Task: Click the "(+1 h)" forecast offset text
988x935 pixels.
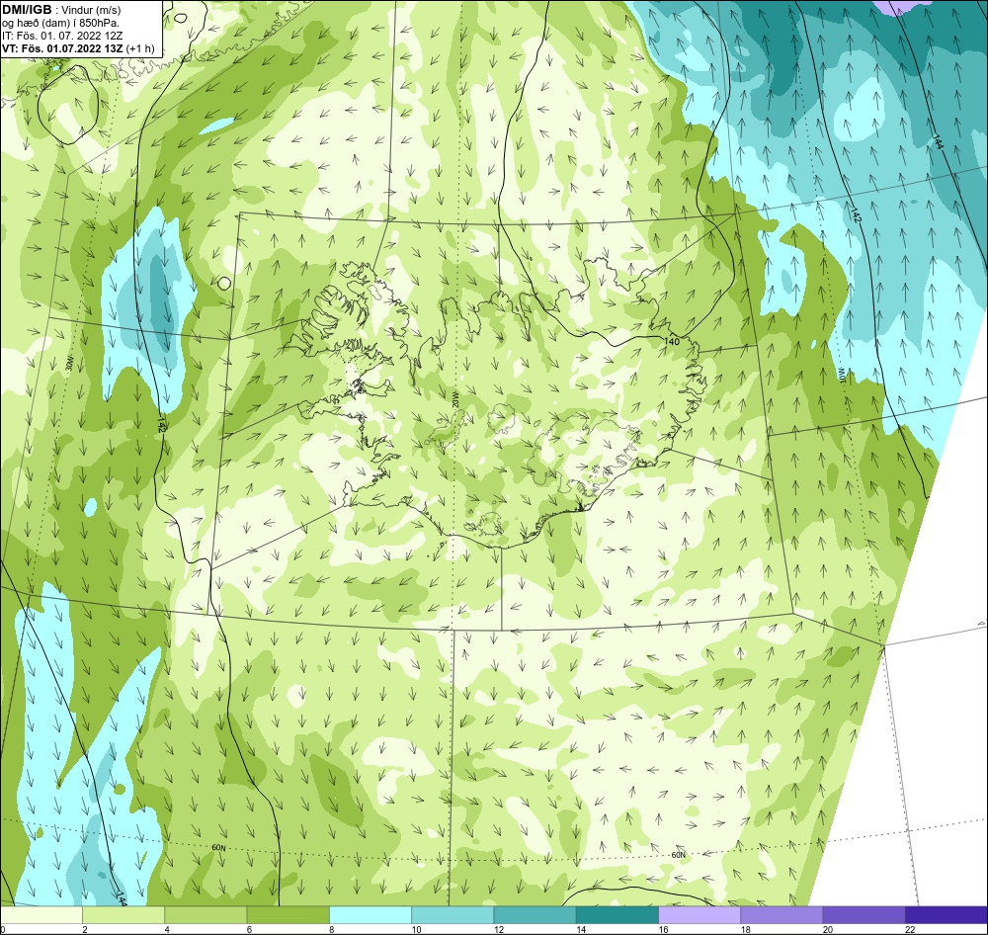Action: pos(140,48)
